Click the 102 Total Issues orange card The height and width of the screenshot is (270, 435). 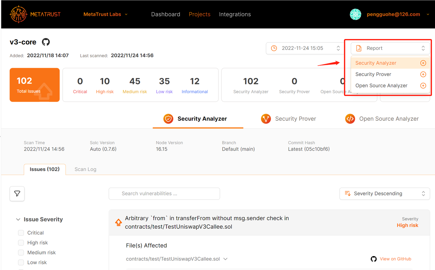[x=35, y=85]
